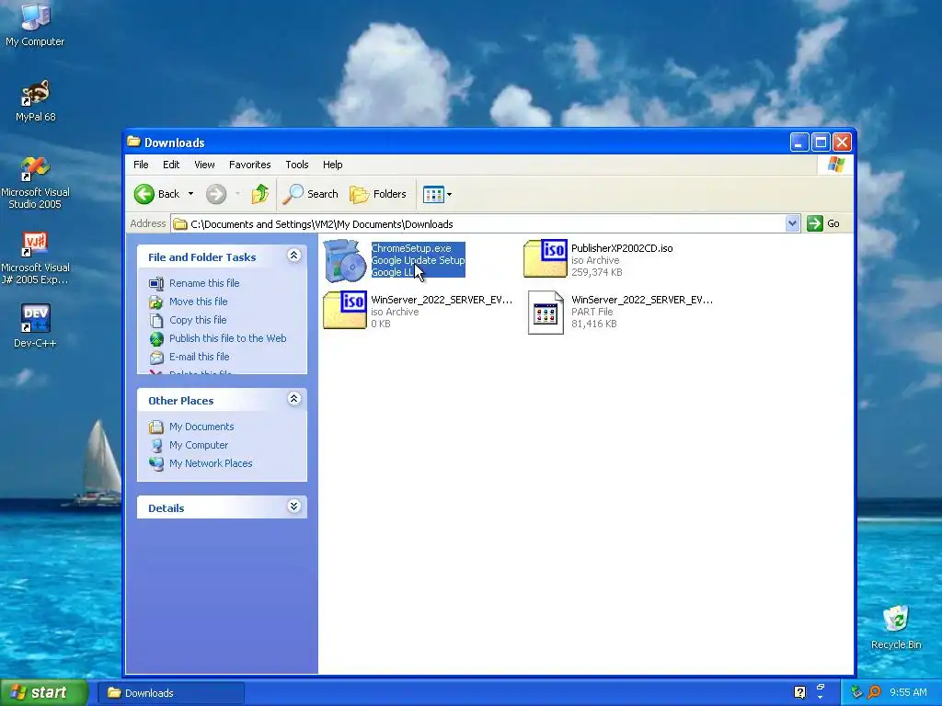This screenshot has height=706, width=942.
Task: Click the E-mail this file envelope icon
Action: pyautogui.click(x=156, y=358)
